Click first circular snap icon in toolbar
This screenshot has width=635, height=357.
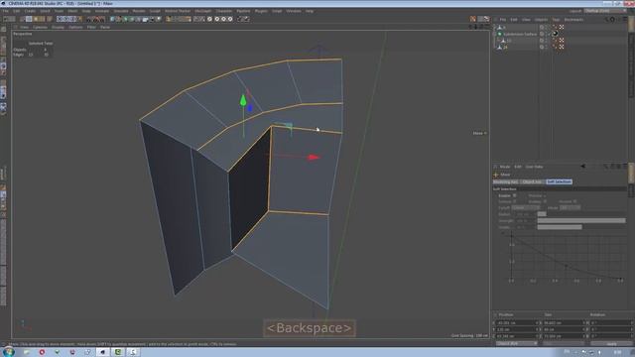click(x=209, y=19)
